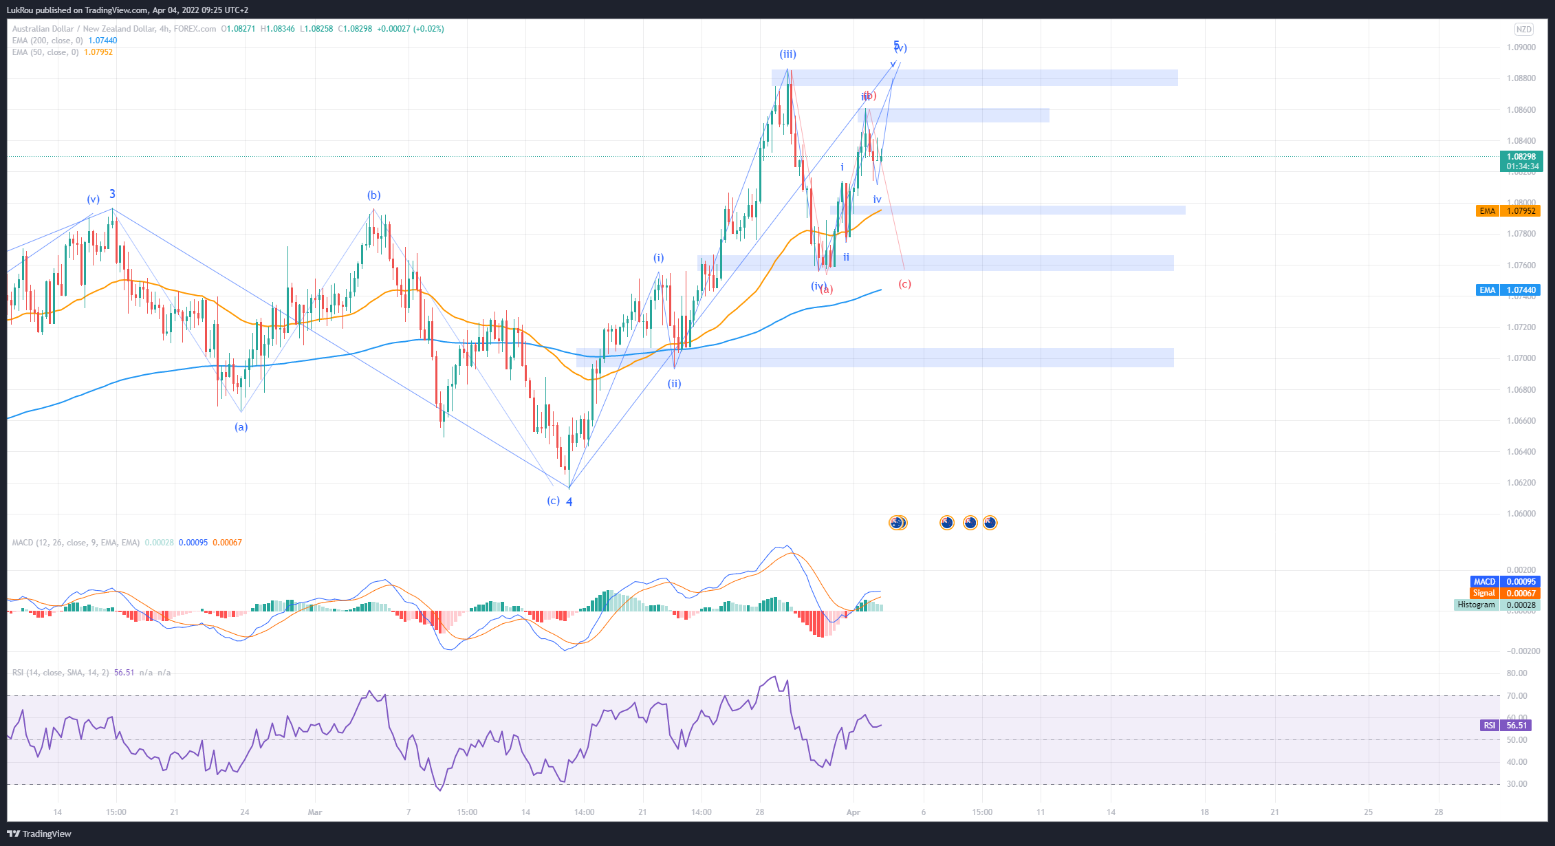This screenshot has width=1555, height=846.
Task: Click the rightmost economic event flag icon
Action: click(x=990, y=523)
